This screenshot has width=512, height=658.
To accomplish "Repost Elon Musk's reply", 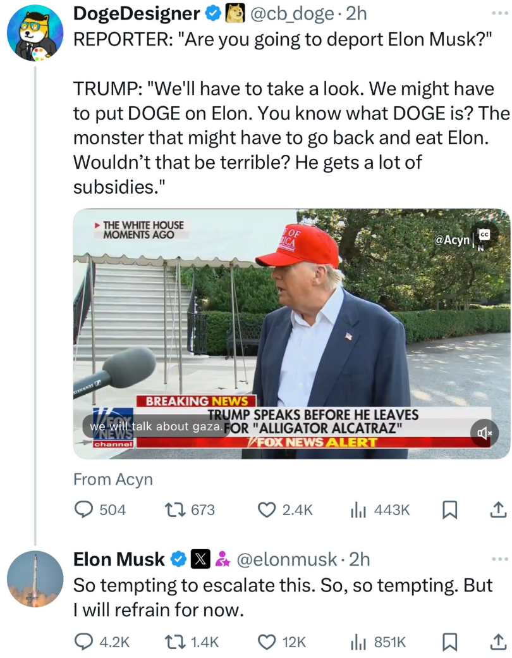I will 192,642.
